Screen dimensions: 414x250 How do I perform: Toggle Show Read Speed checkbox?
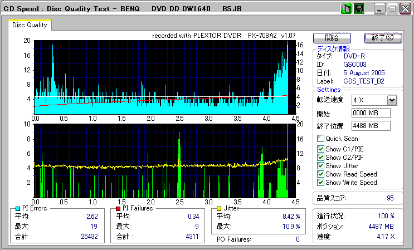point(320,174)
